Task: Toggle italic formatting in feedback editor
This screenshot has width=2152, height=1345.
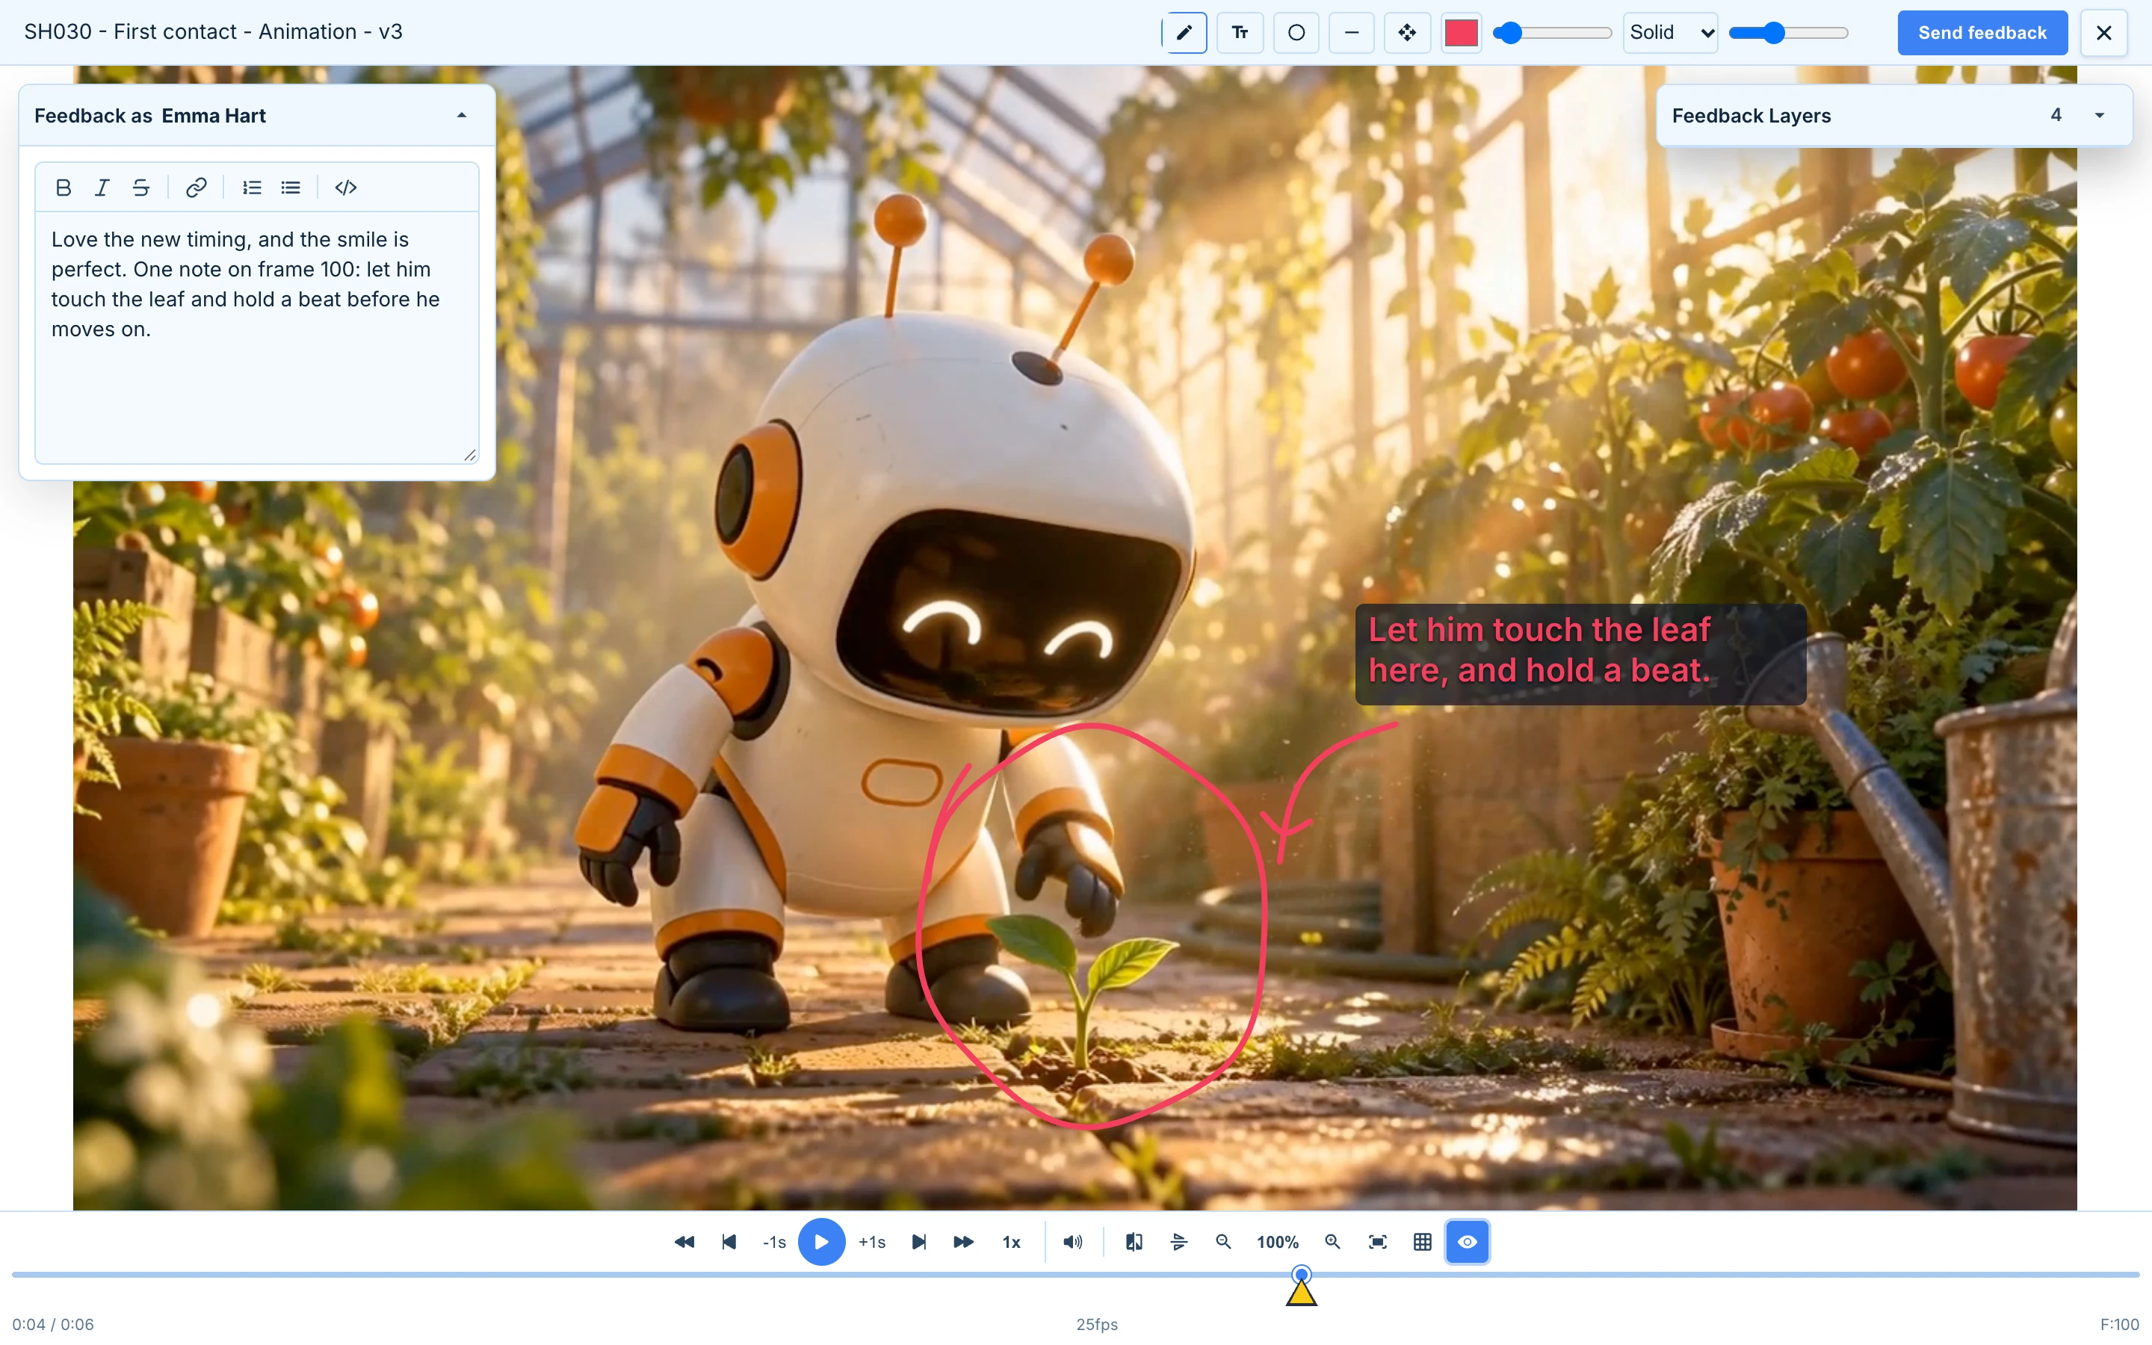Action: (102, 188)
